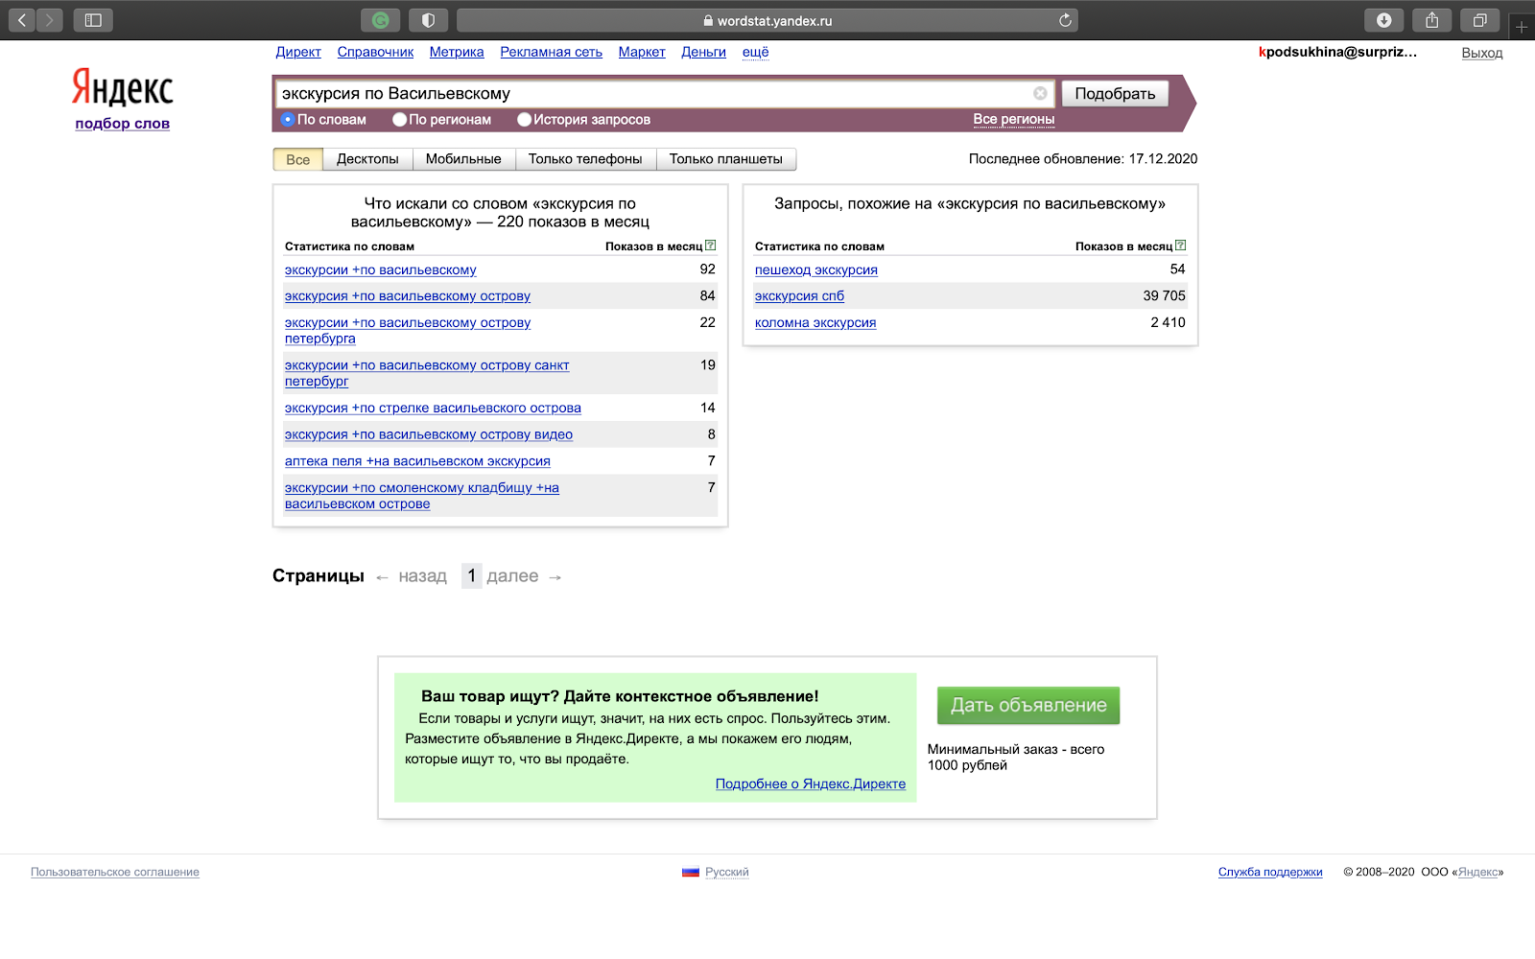The height and width of the screenshot is (959, 1535).
Task: Open the 'Пользовательское соглашение' footer link
Action: pos(115,872)
